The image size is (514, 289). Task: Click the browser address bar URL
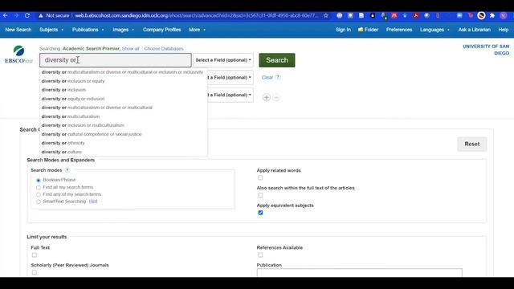point(196,15)
